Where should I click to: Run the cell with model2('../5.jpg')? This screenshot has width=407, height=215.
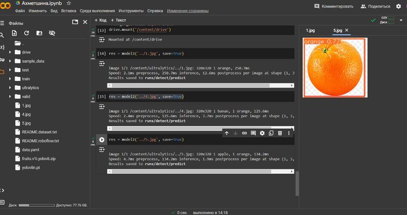click(101, 140)
